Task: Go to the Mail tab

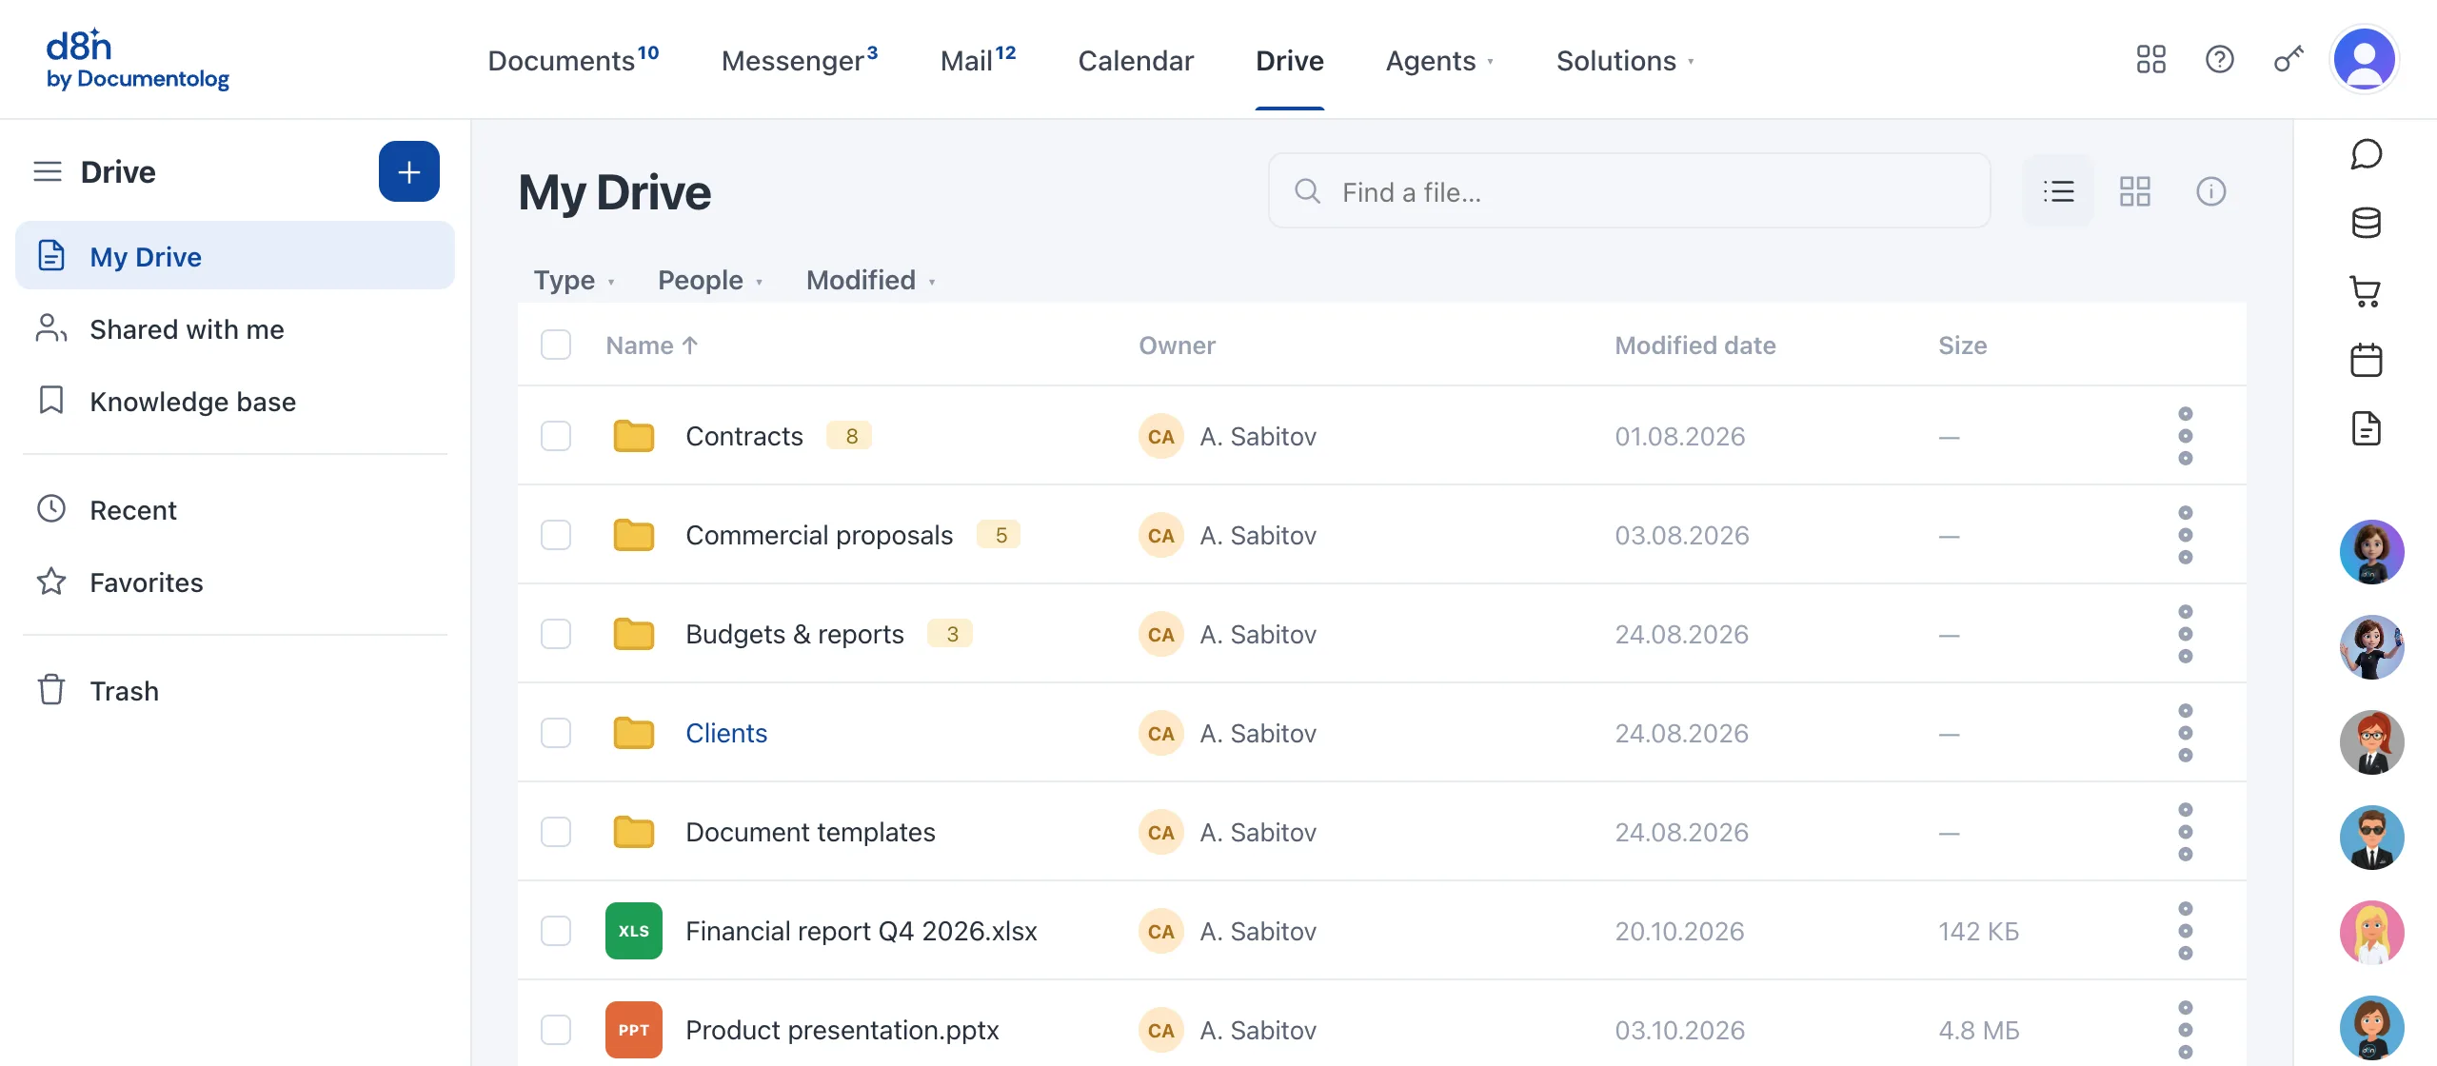Action: [978, 60]
